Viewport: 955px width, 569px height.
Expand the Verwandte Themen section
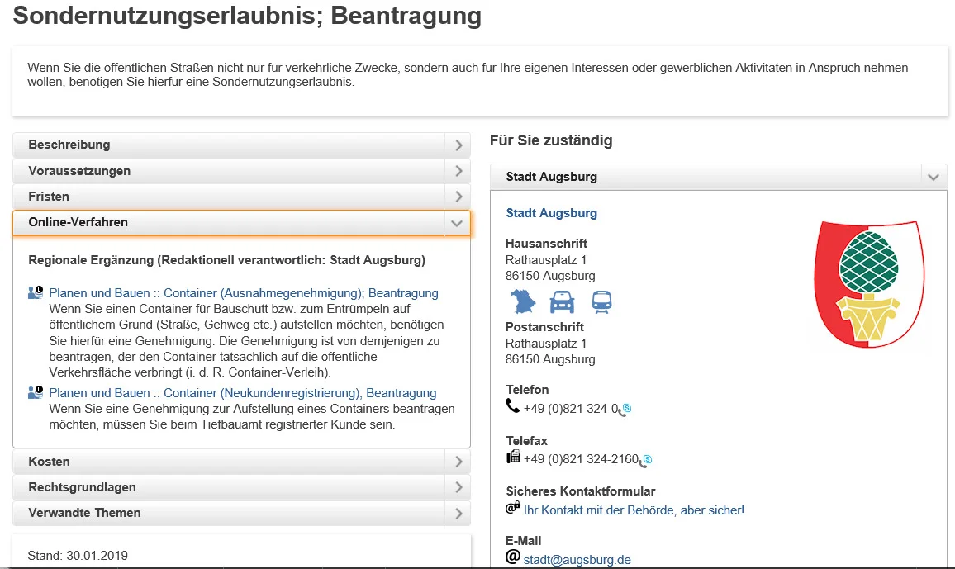pos(241,513)
